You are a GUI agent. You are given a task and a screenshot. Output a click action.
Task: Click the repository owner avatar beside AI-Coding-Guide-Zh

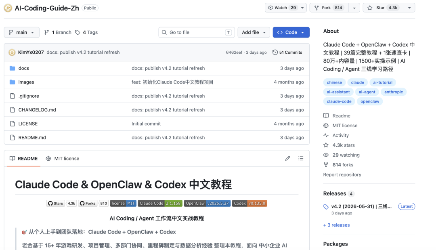click(8, 8)
